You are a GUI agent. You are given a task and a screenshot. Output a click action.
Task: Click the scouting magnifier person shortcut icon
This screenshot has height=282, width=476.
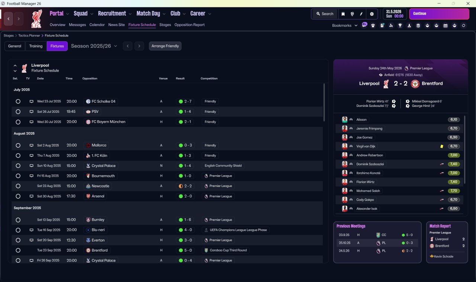pos(391,26)
